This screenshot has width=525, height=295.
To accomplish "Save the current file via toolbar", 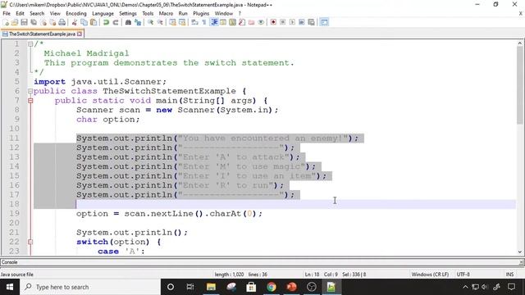I will pyautogui.click(x=24, y=22).
